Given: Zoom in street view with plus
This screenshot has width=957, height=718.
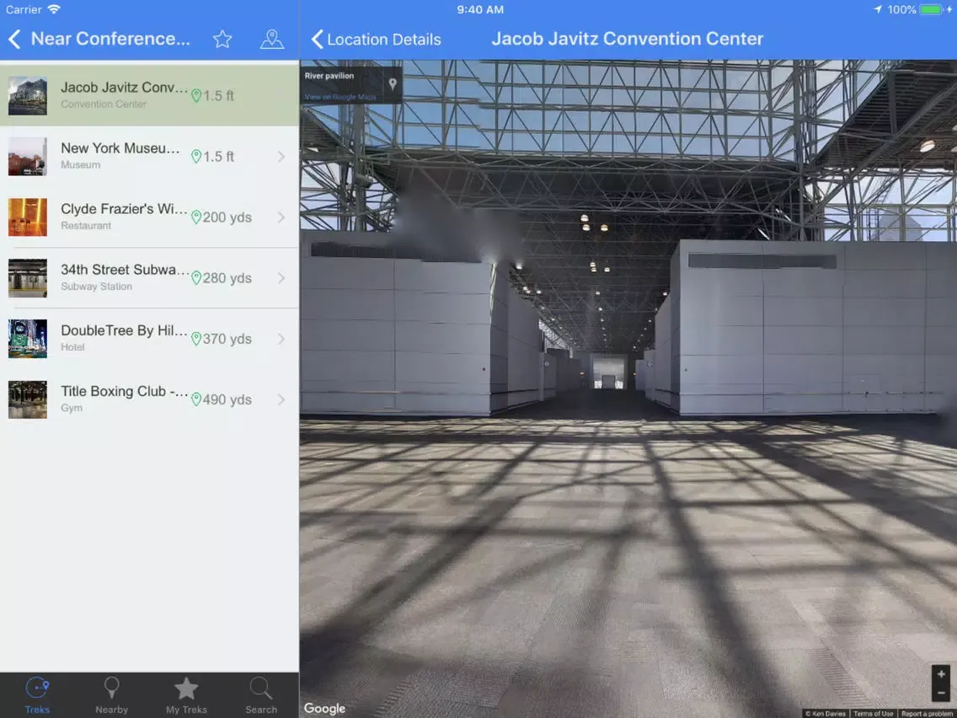Looking at the screenshot, I should coord(941,674).
